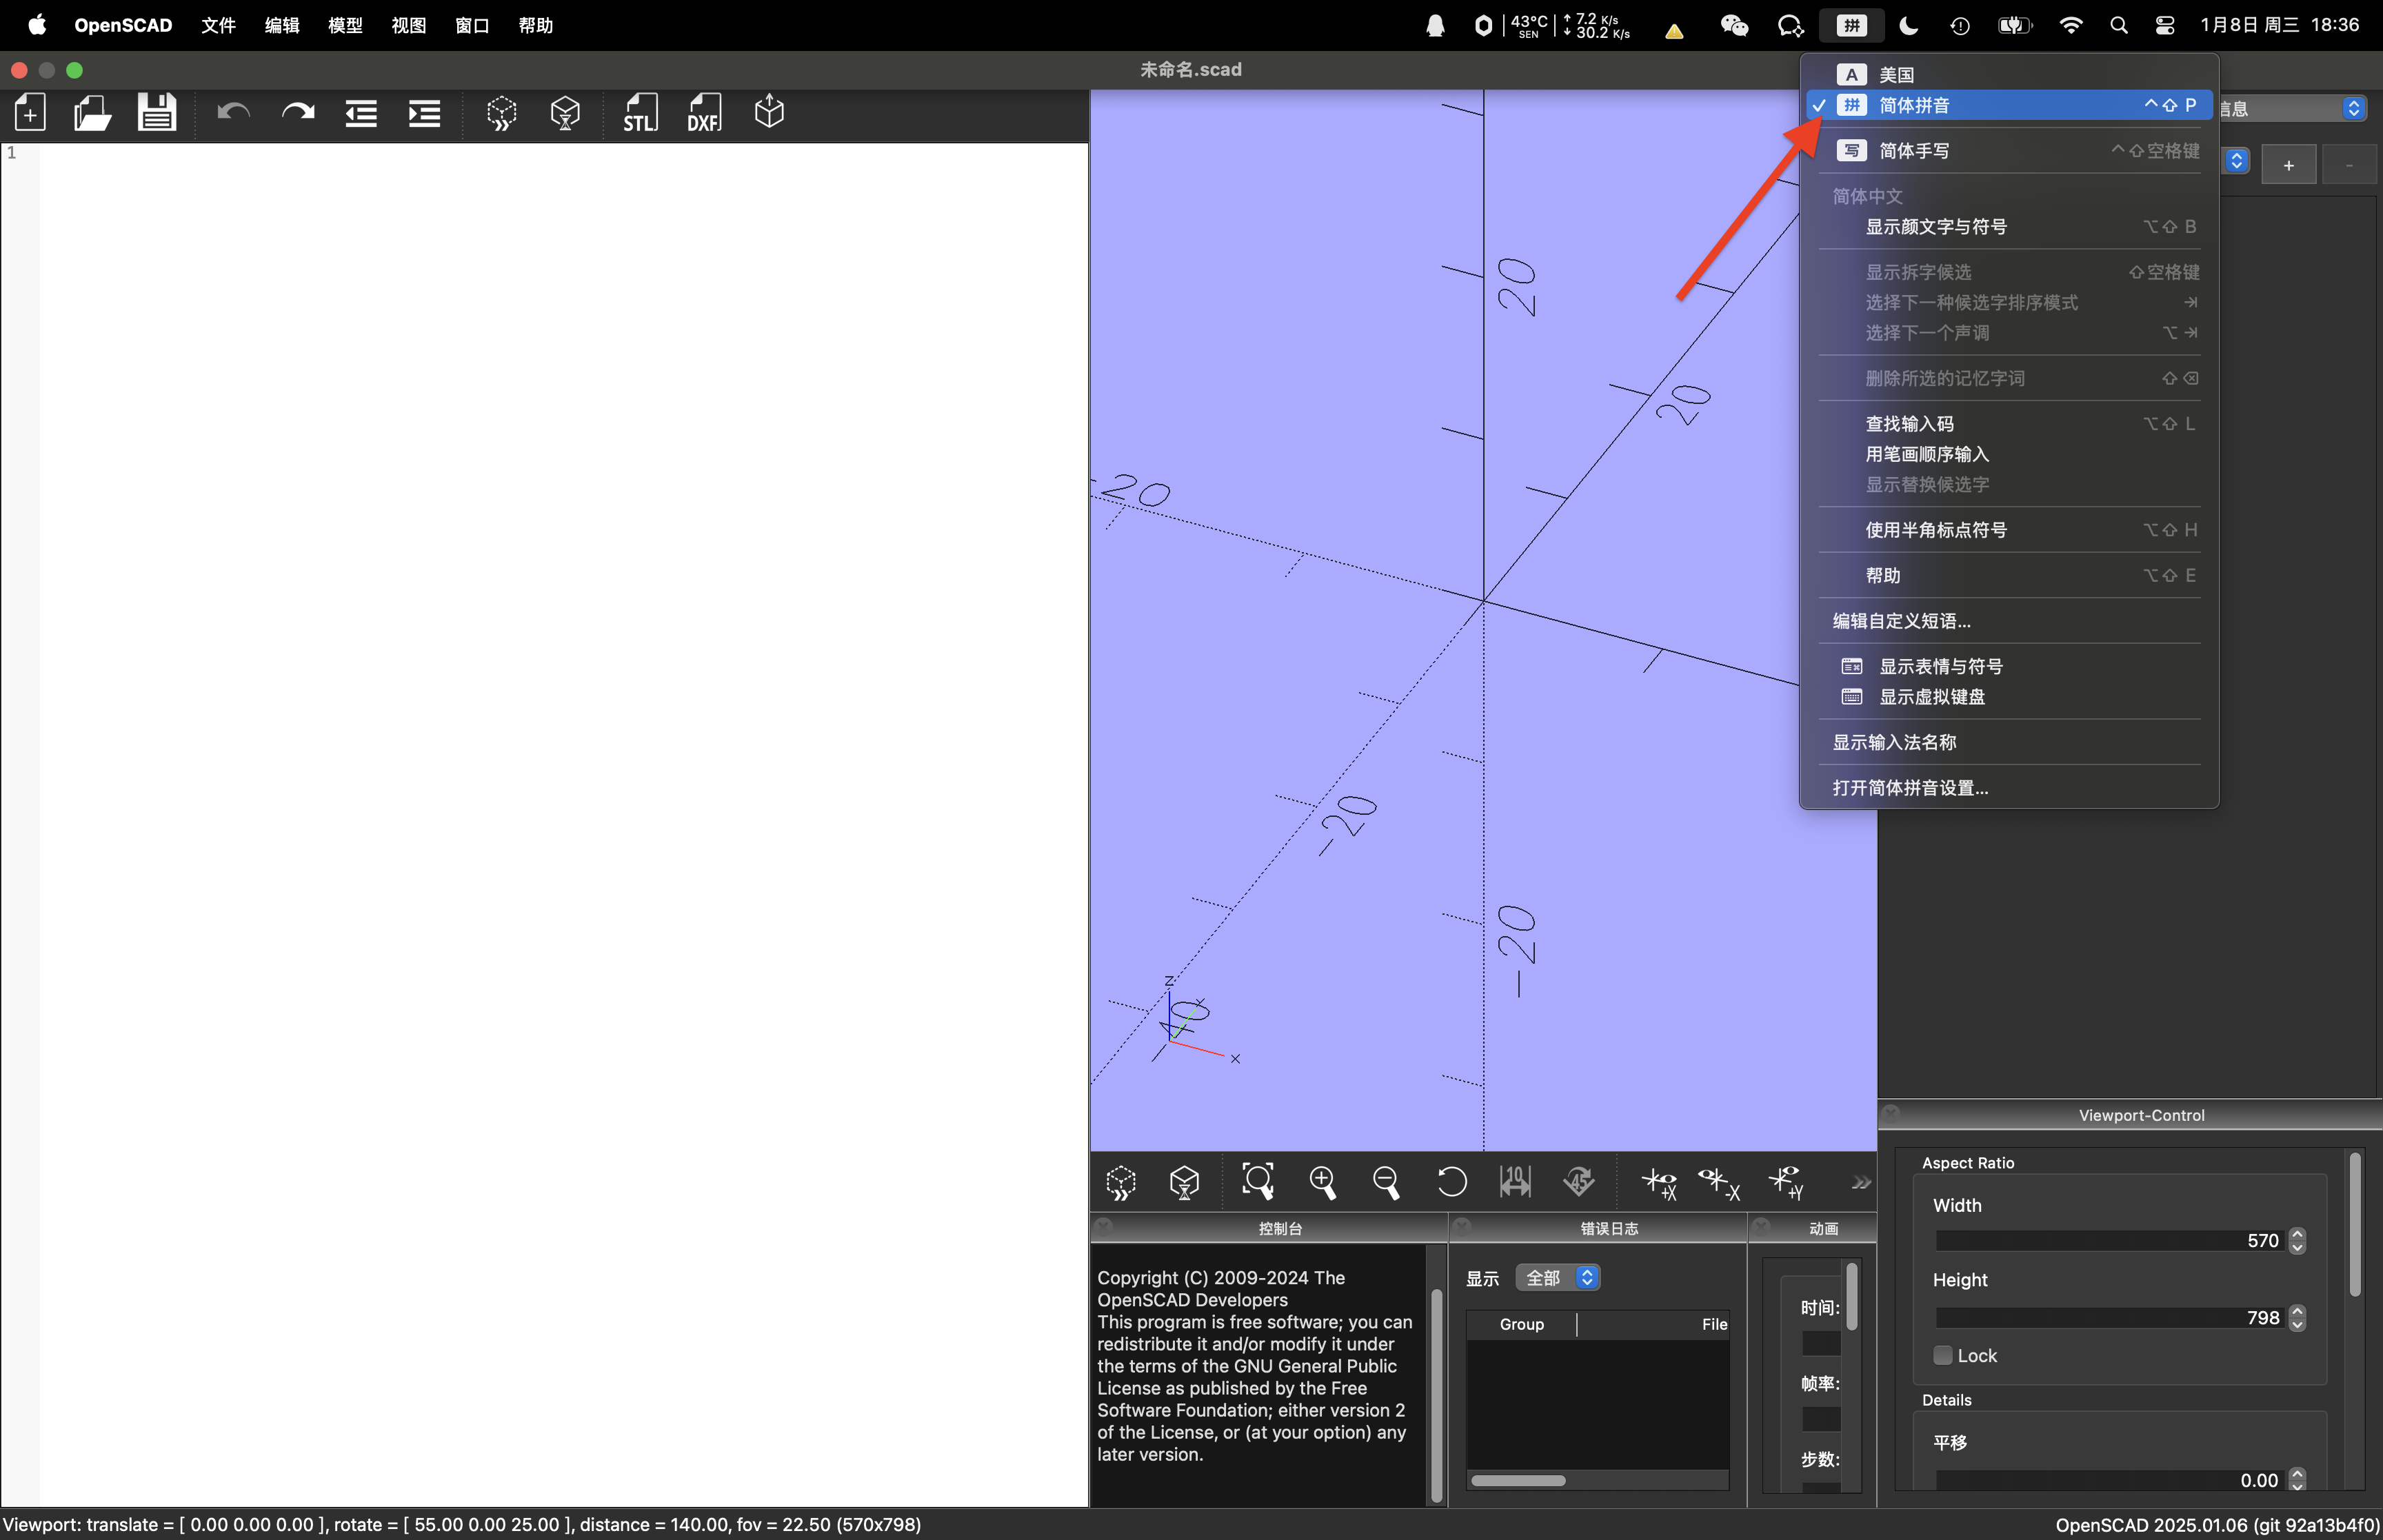The image size is (2383, 1540).
Task: Open the 全部 filter dropdown
Action: (1558, 1277)
